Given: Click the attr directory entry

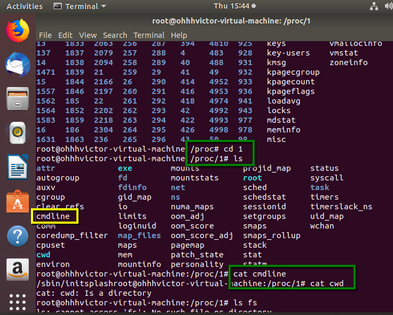Looking at the screenshot, I should click(x=45, y=168).
